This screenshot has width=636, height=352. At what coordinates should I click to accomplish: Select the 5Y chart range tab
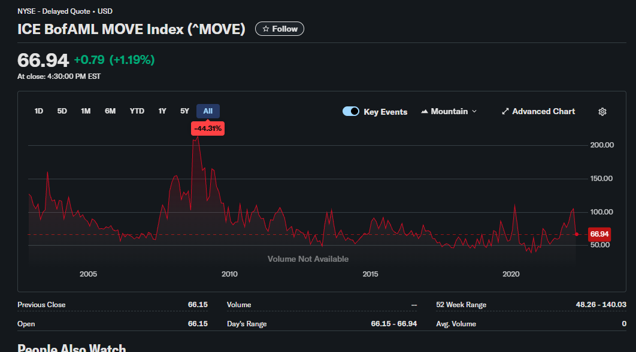(184, 111)
